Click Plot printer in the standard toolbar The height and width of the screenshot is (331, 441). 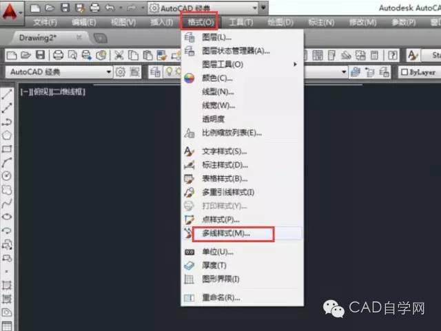[58, 55]
